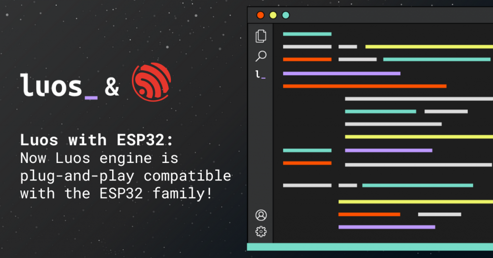
Task: Open the Account profile icon
Action: click(261, 215)
